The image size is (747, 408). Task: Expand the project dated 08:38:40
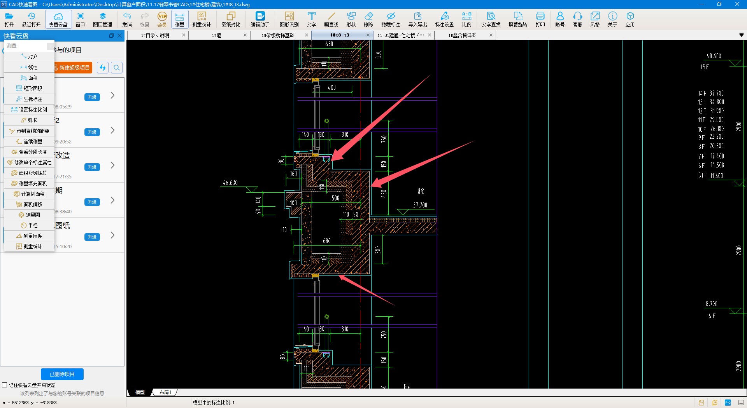112,200
